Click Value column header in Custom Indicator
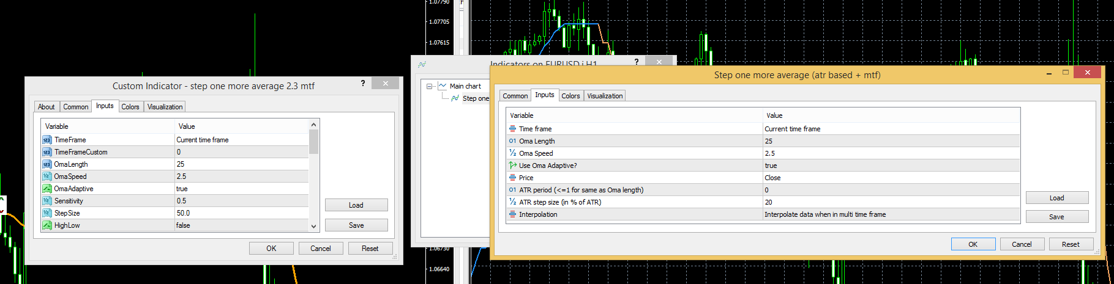 241,126
